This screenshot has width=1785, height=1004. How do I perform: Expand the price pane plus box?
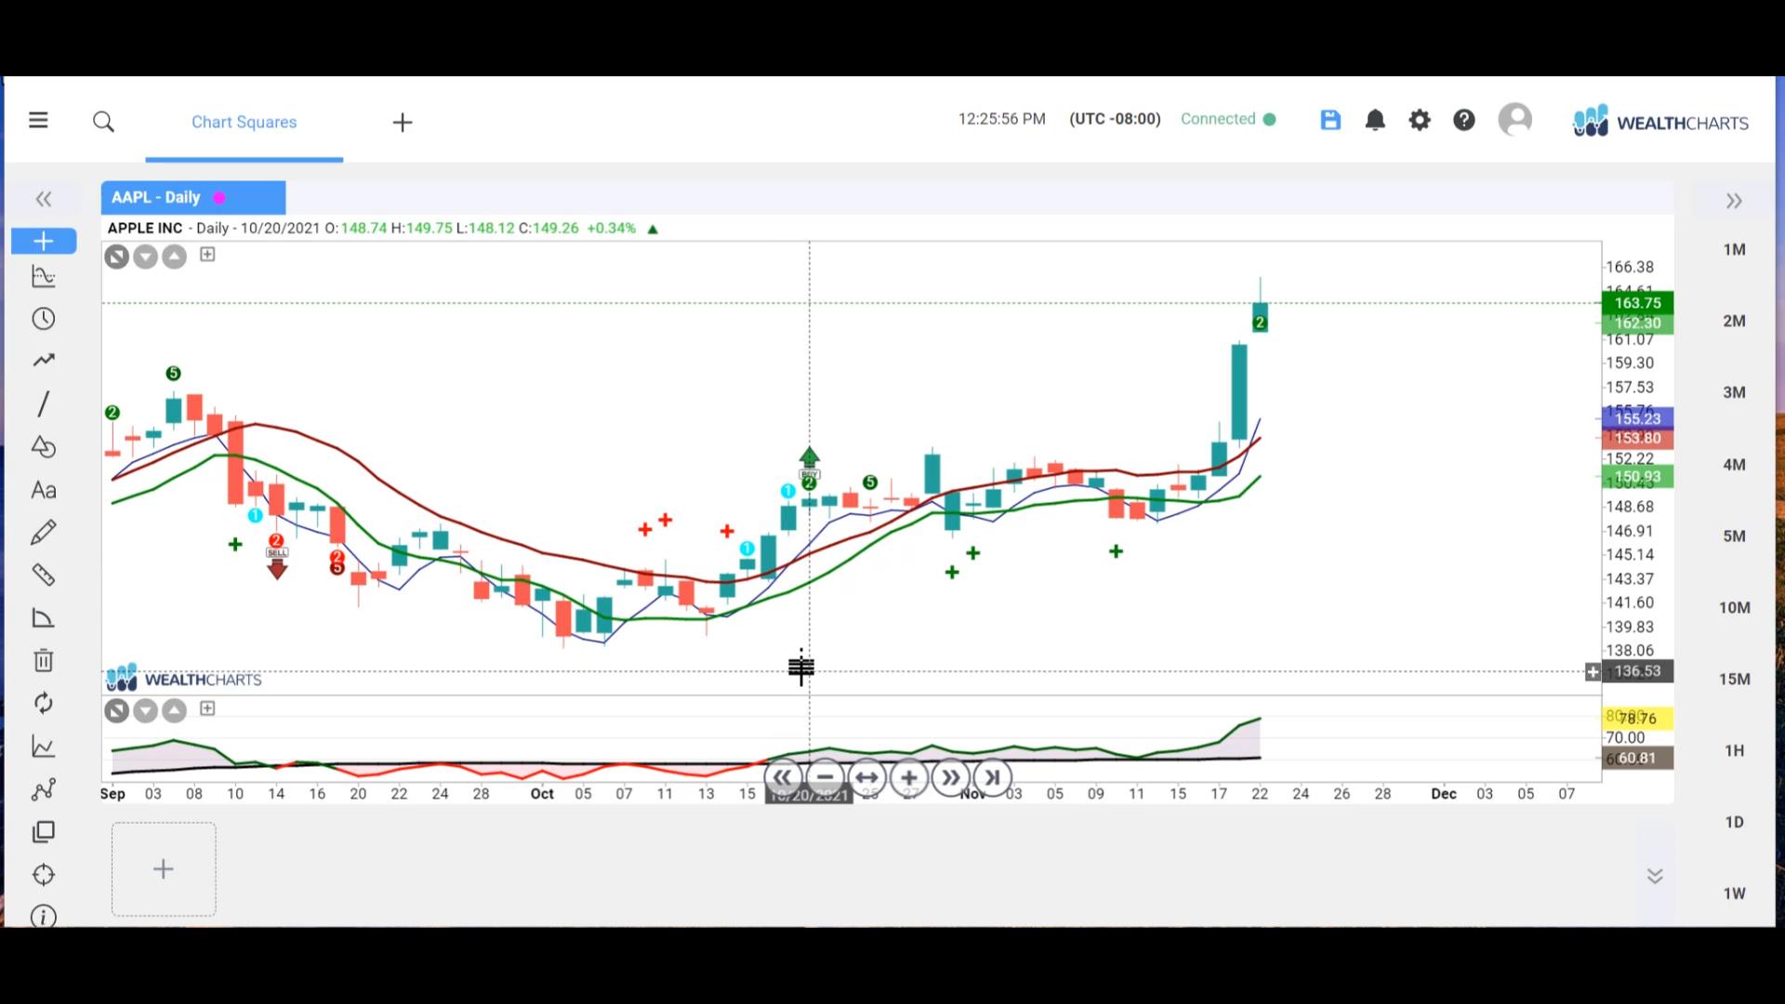point(207,254)
